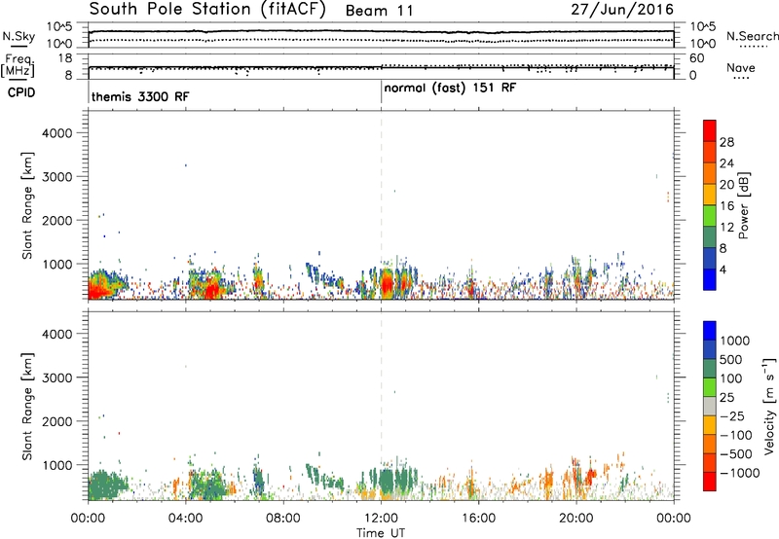Click the 'CPID' row label
Image resolution: width=779 pixels, height=539 pixels.
[x=21, y=92]
